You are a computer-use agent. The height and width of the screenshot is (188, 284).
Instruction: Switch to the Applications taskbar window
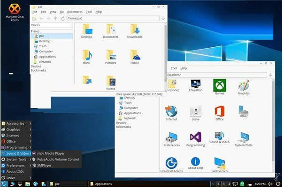coord(103,184)
